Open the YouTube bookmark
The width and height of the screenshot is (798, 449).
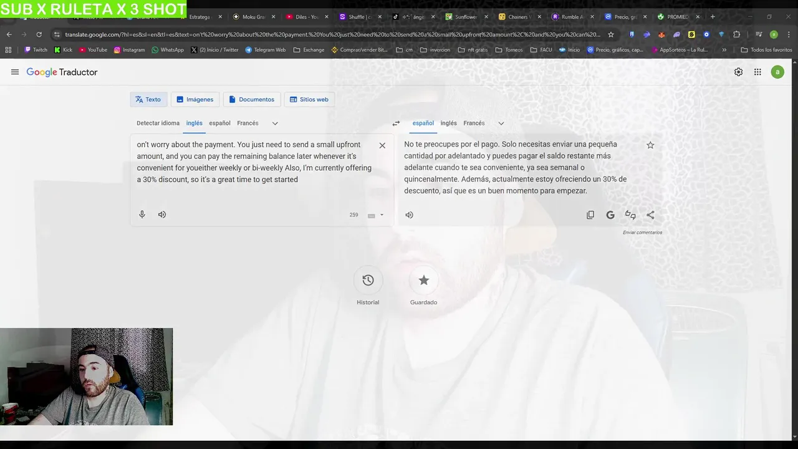pyautogui.click(x=93, y=50)
